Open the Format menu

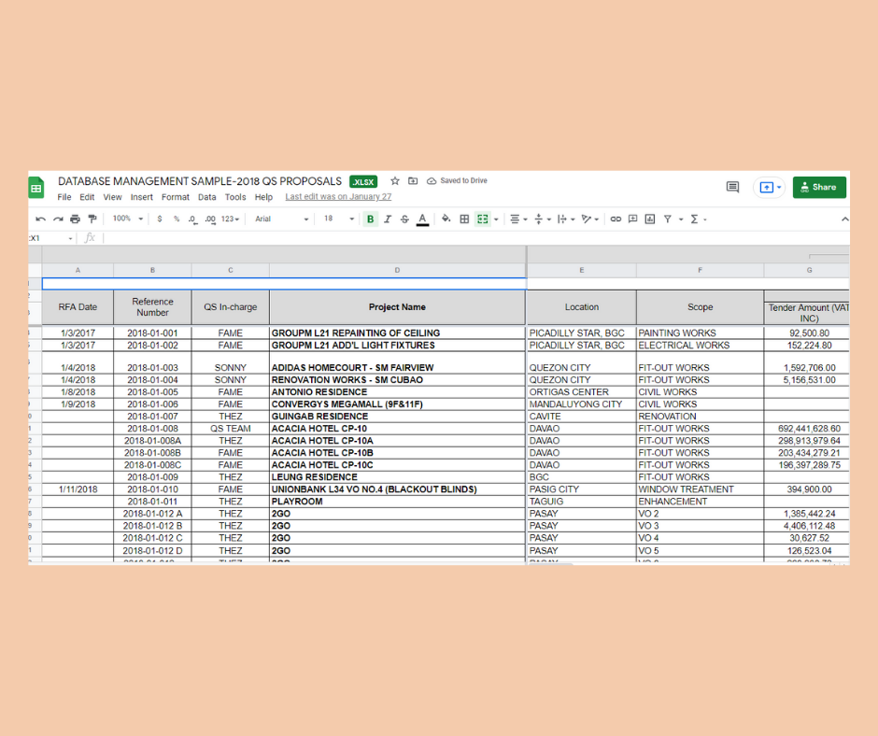click(x=176, y=197)
